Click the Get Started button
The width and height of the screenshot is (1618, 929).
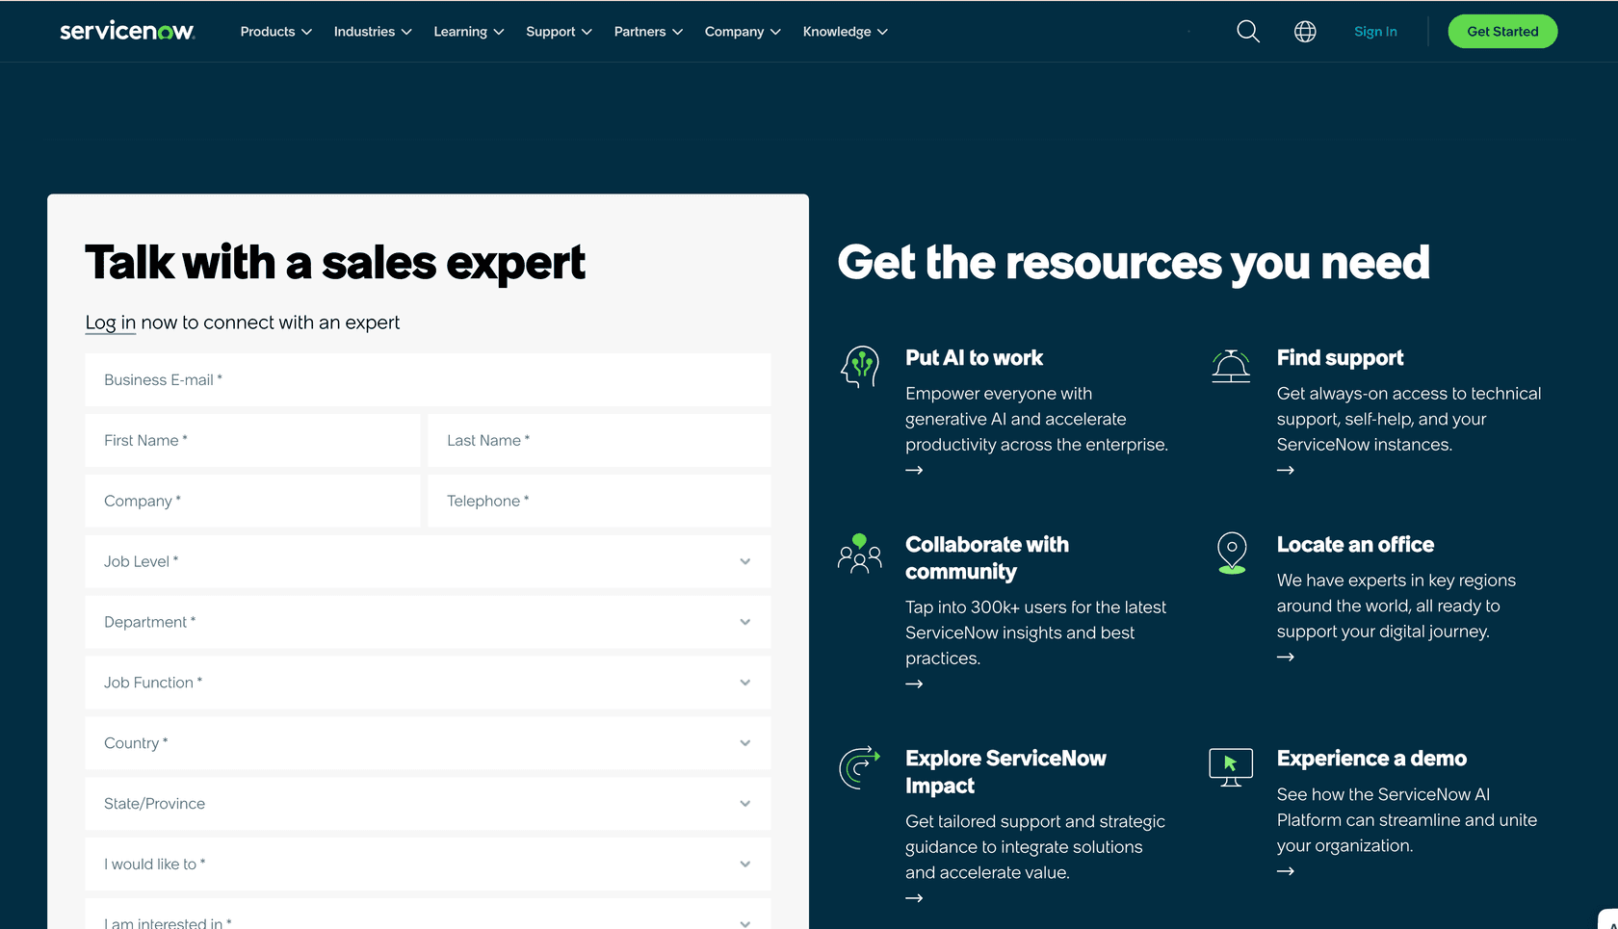click(x=1502, y=32)
